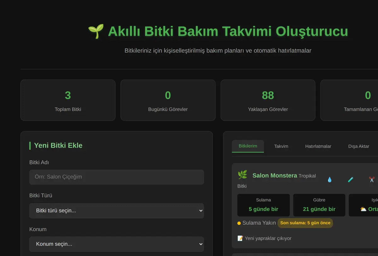
Task: Open the Konum dropdown
Action: (117, 244)
